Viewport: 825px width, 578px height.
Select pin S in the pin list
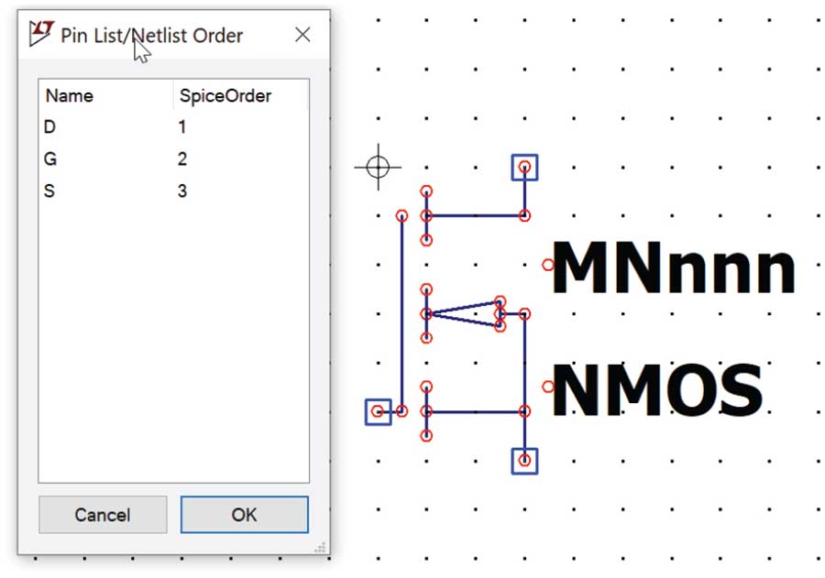pyautogui.click(x=50, y=191)
